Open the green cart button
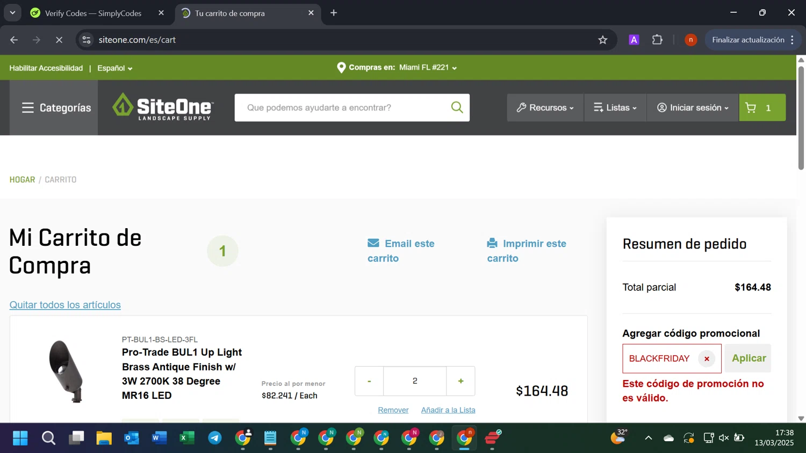The image size is (806, 453). [762, 107]
